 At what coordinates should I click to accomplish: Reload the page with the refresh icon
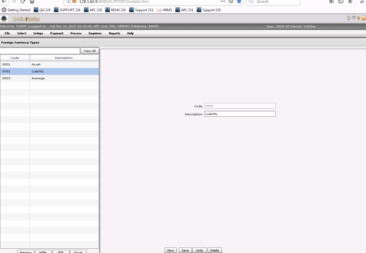coord(23,2)
